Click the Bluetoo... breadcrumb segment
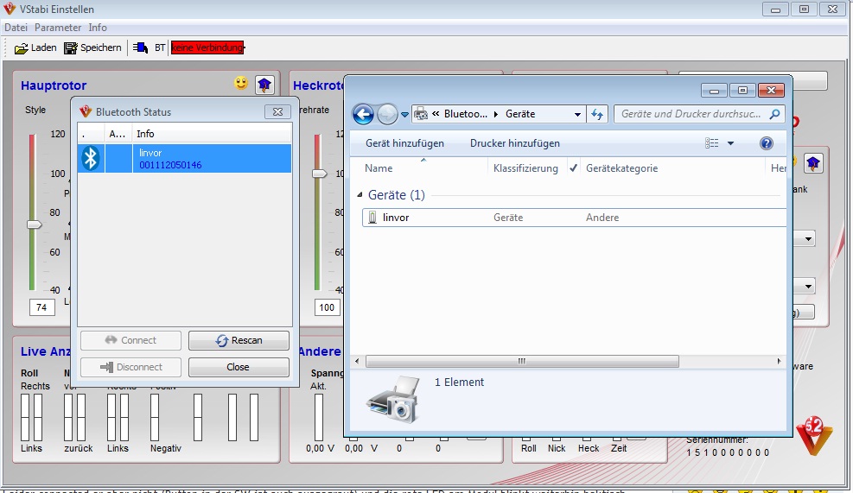 pyautogui.click(x=466, y=114)
